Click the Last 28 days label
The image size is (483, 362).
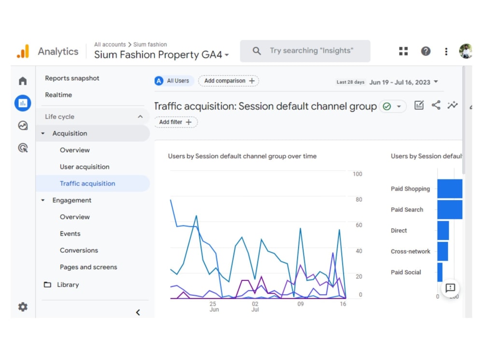coord(351,82)
